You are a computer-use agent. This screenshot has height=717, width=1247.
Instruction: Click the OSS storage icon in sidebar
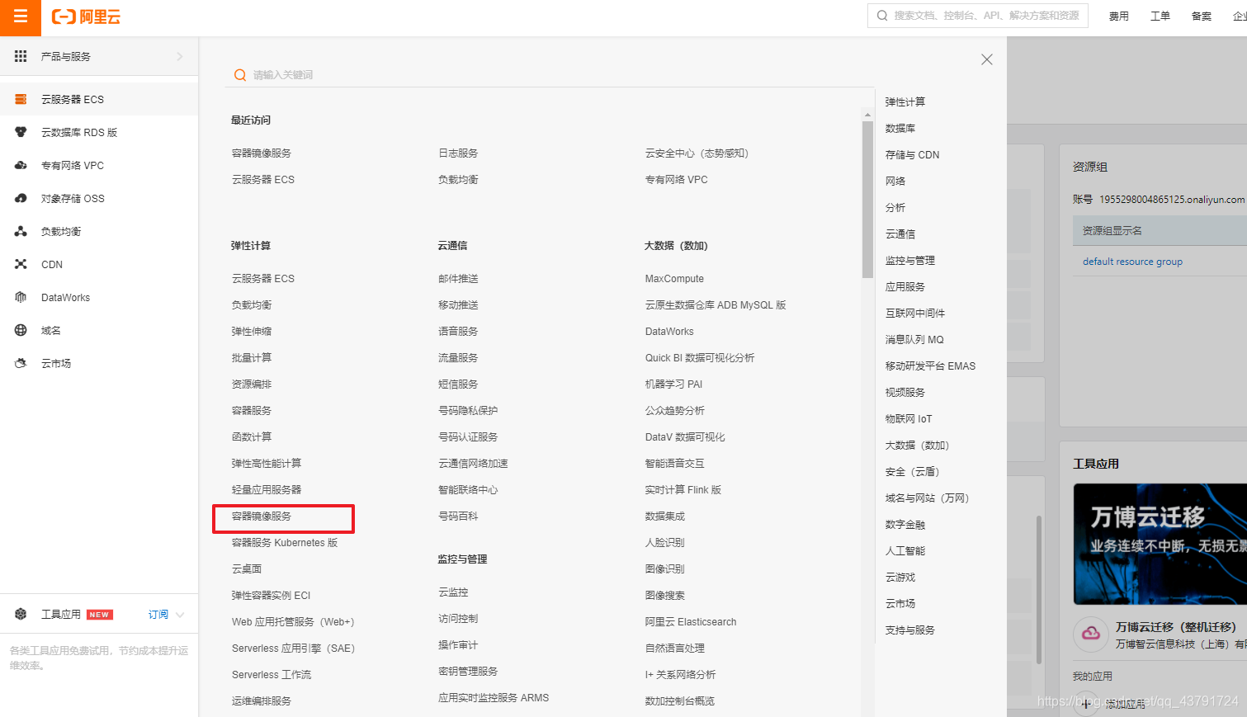[x=21, y=198]
